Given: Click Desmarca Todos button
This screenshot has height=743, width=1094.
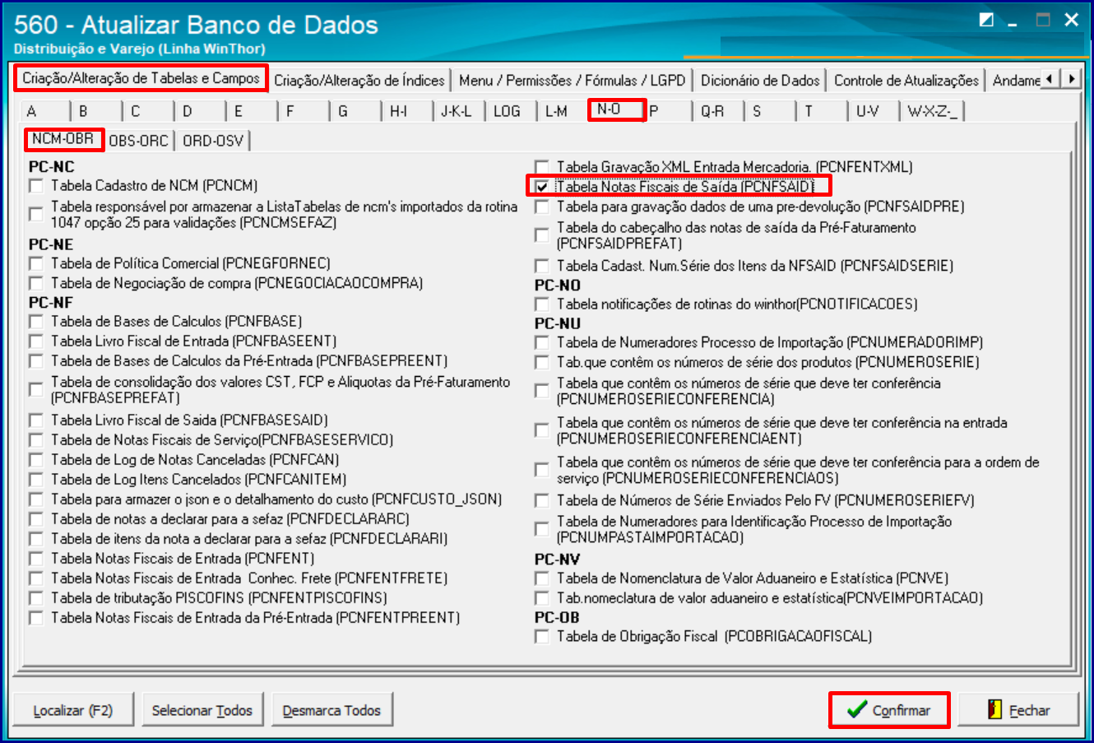Looking at the screenshot, I should 331,710.
